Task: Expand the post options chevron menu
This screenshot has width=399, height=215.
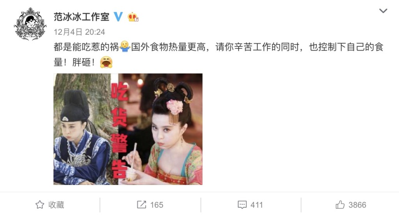Action: tap(383, 11)
